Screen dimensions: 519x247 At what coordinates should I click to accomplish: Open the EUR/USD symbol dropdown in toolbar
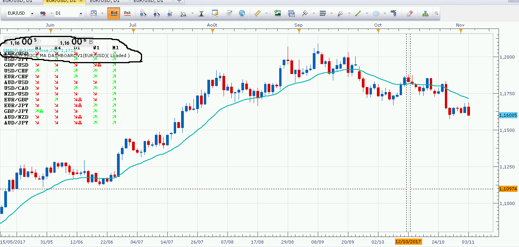coord(32,13)
